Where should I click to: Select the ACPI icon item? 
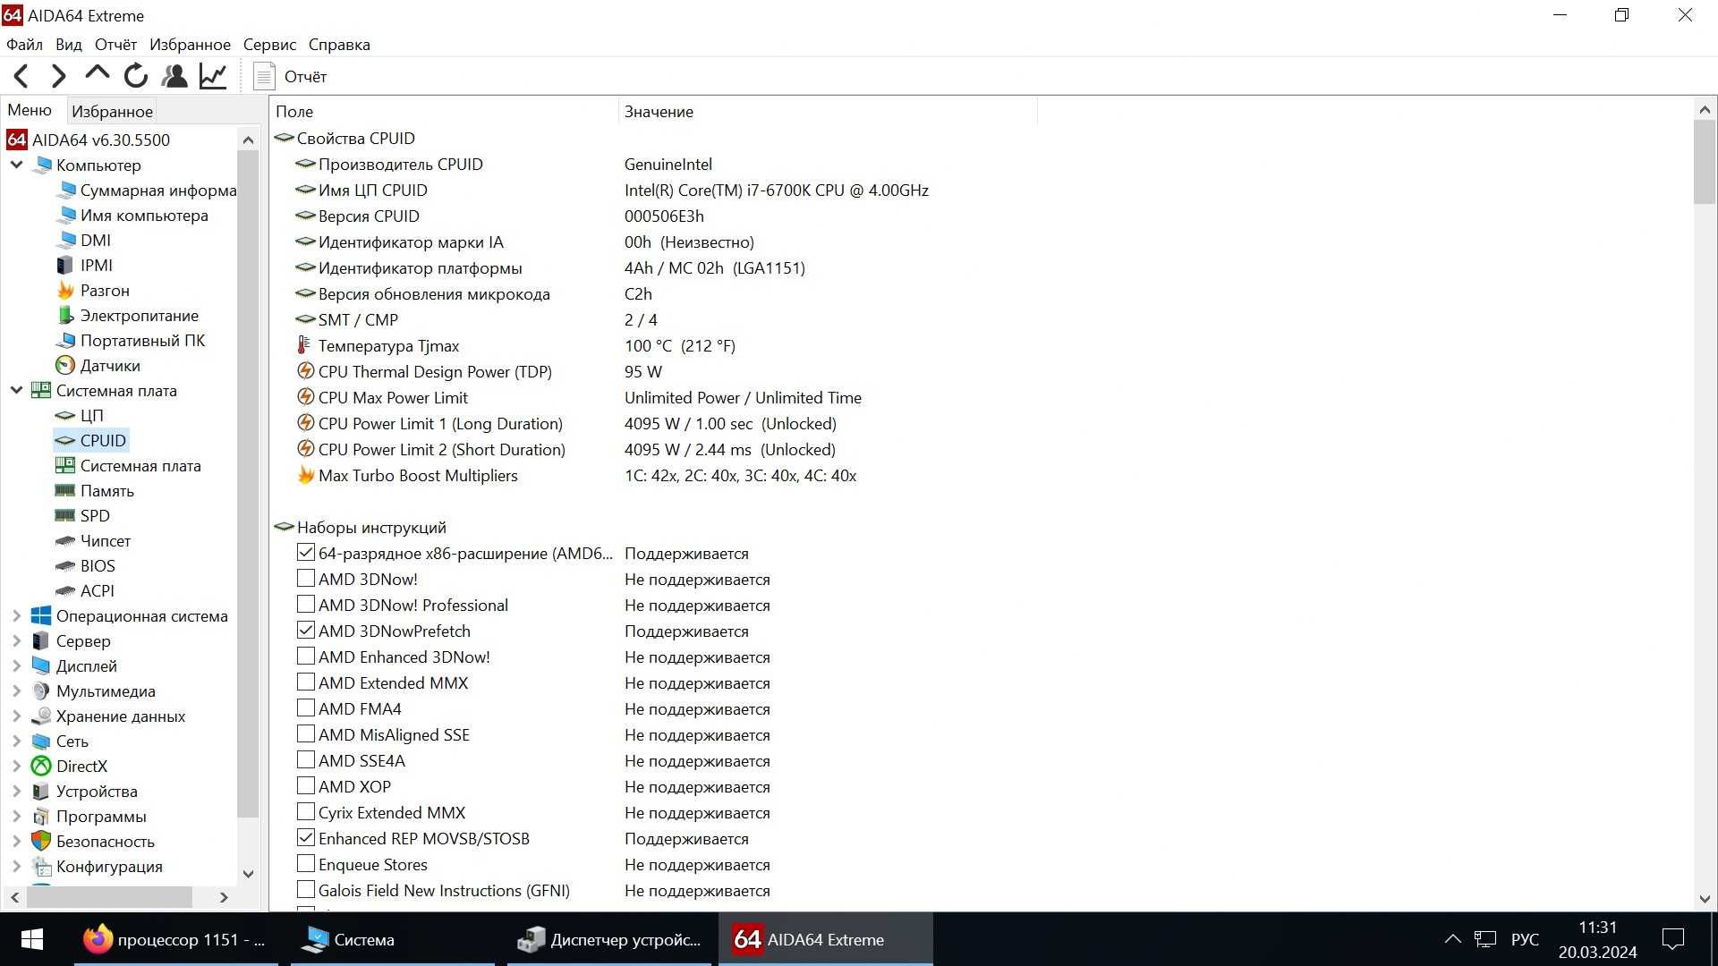65,590
